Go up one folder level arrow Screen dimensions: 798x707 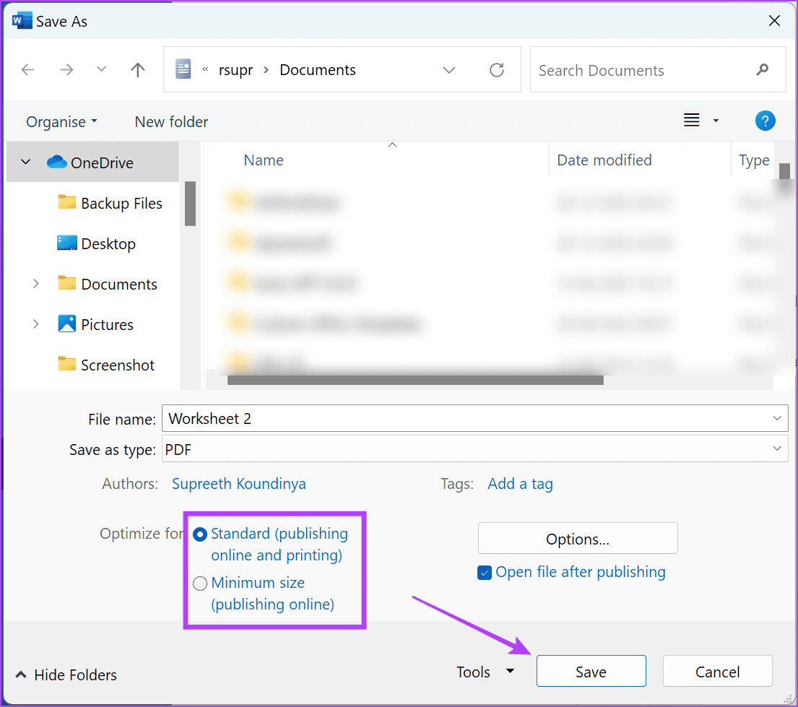[x=137, y=69]
